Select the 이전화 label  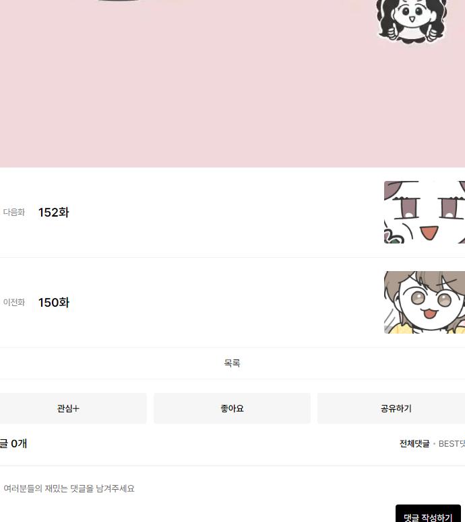(14, 302)
